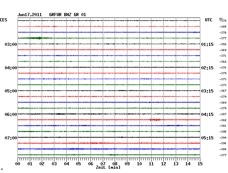Click the 07:00 local time label
Image resolution: width=228 pixels, height=173 pixels.
tap(11, 138)
